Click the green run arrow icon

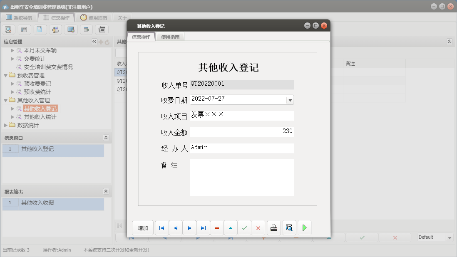coord(304,227)
